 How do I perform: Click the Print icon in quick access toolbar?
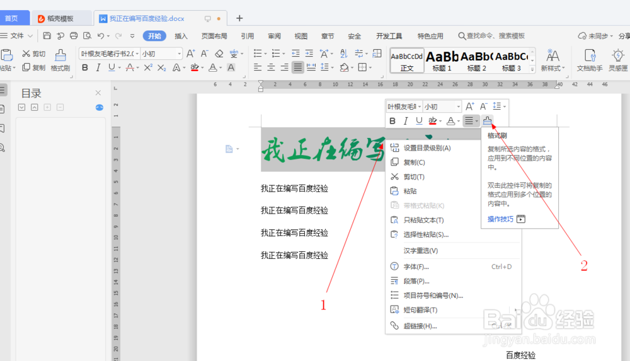74,36
